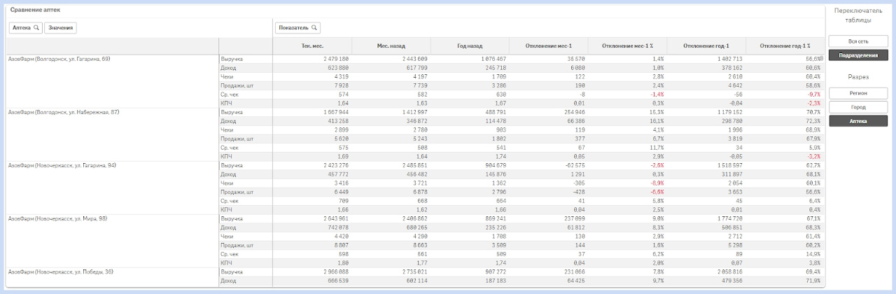Screen dimensions: 896x294
Task: Click the red -2,3% cell
Action: [813, 103]
